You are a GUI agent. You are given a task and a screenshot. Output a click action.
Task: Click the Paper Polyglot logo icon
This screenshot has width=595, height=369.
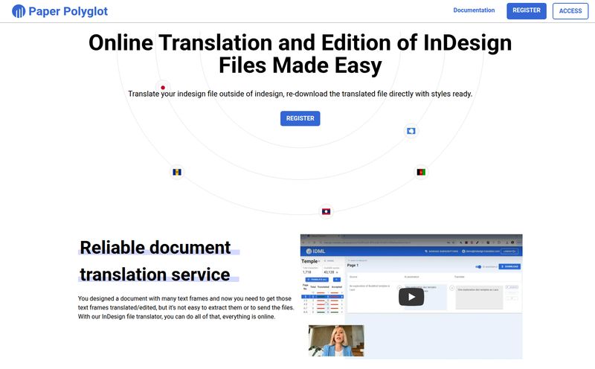coord(19,11)
